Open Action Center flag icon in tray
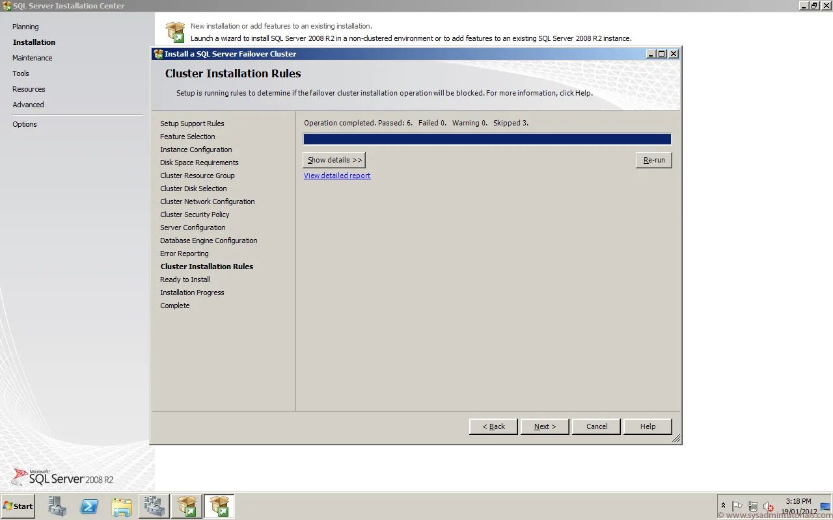The width and height of the screenshot is (833, 520). coord(737,506)
